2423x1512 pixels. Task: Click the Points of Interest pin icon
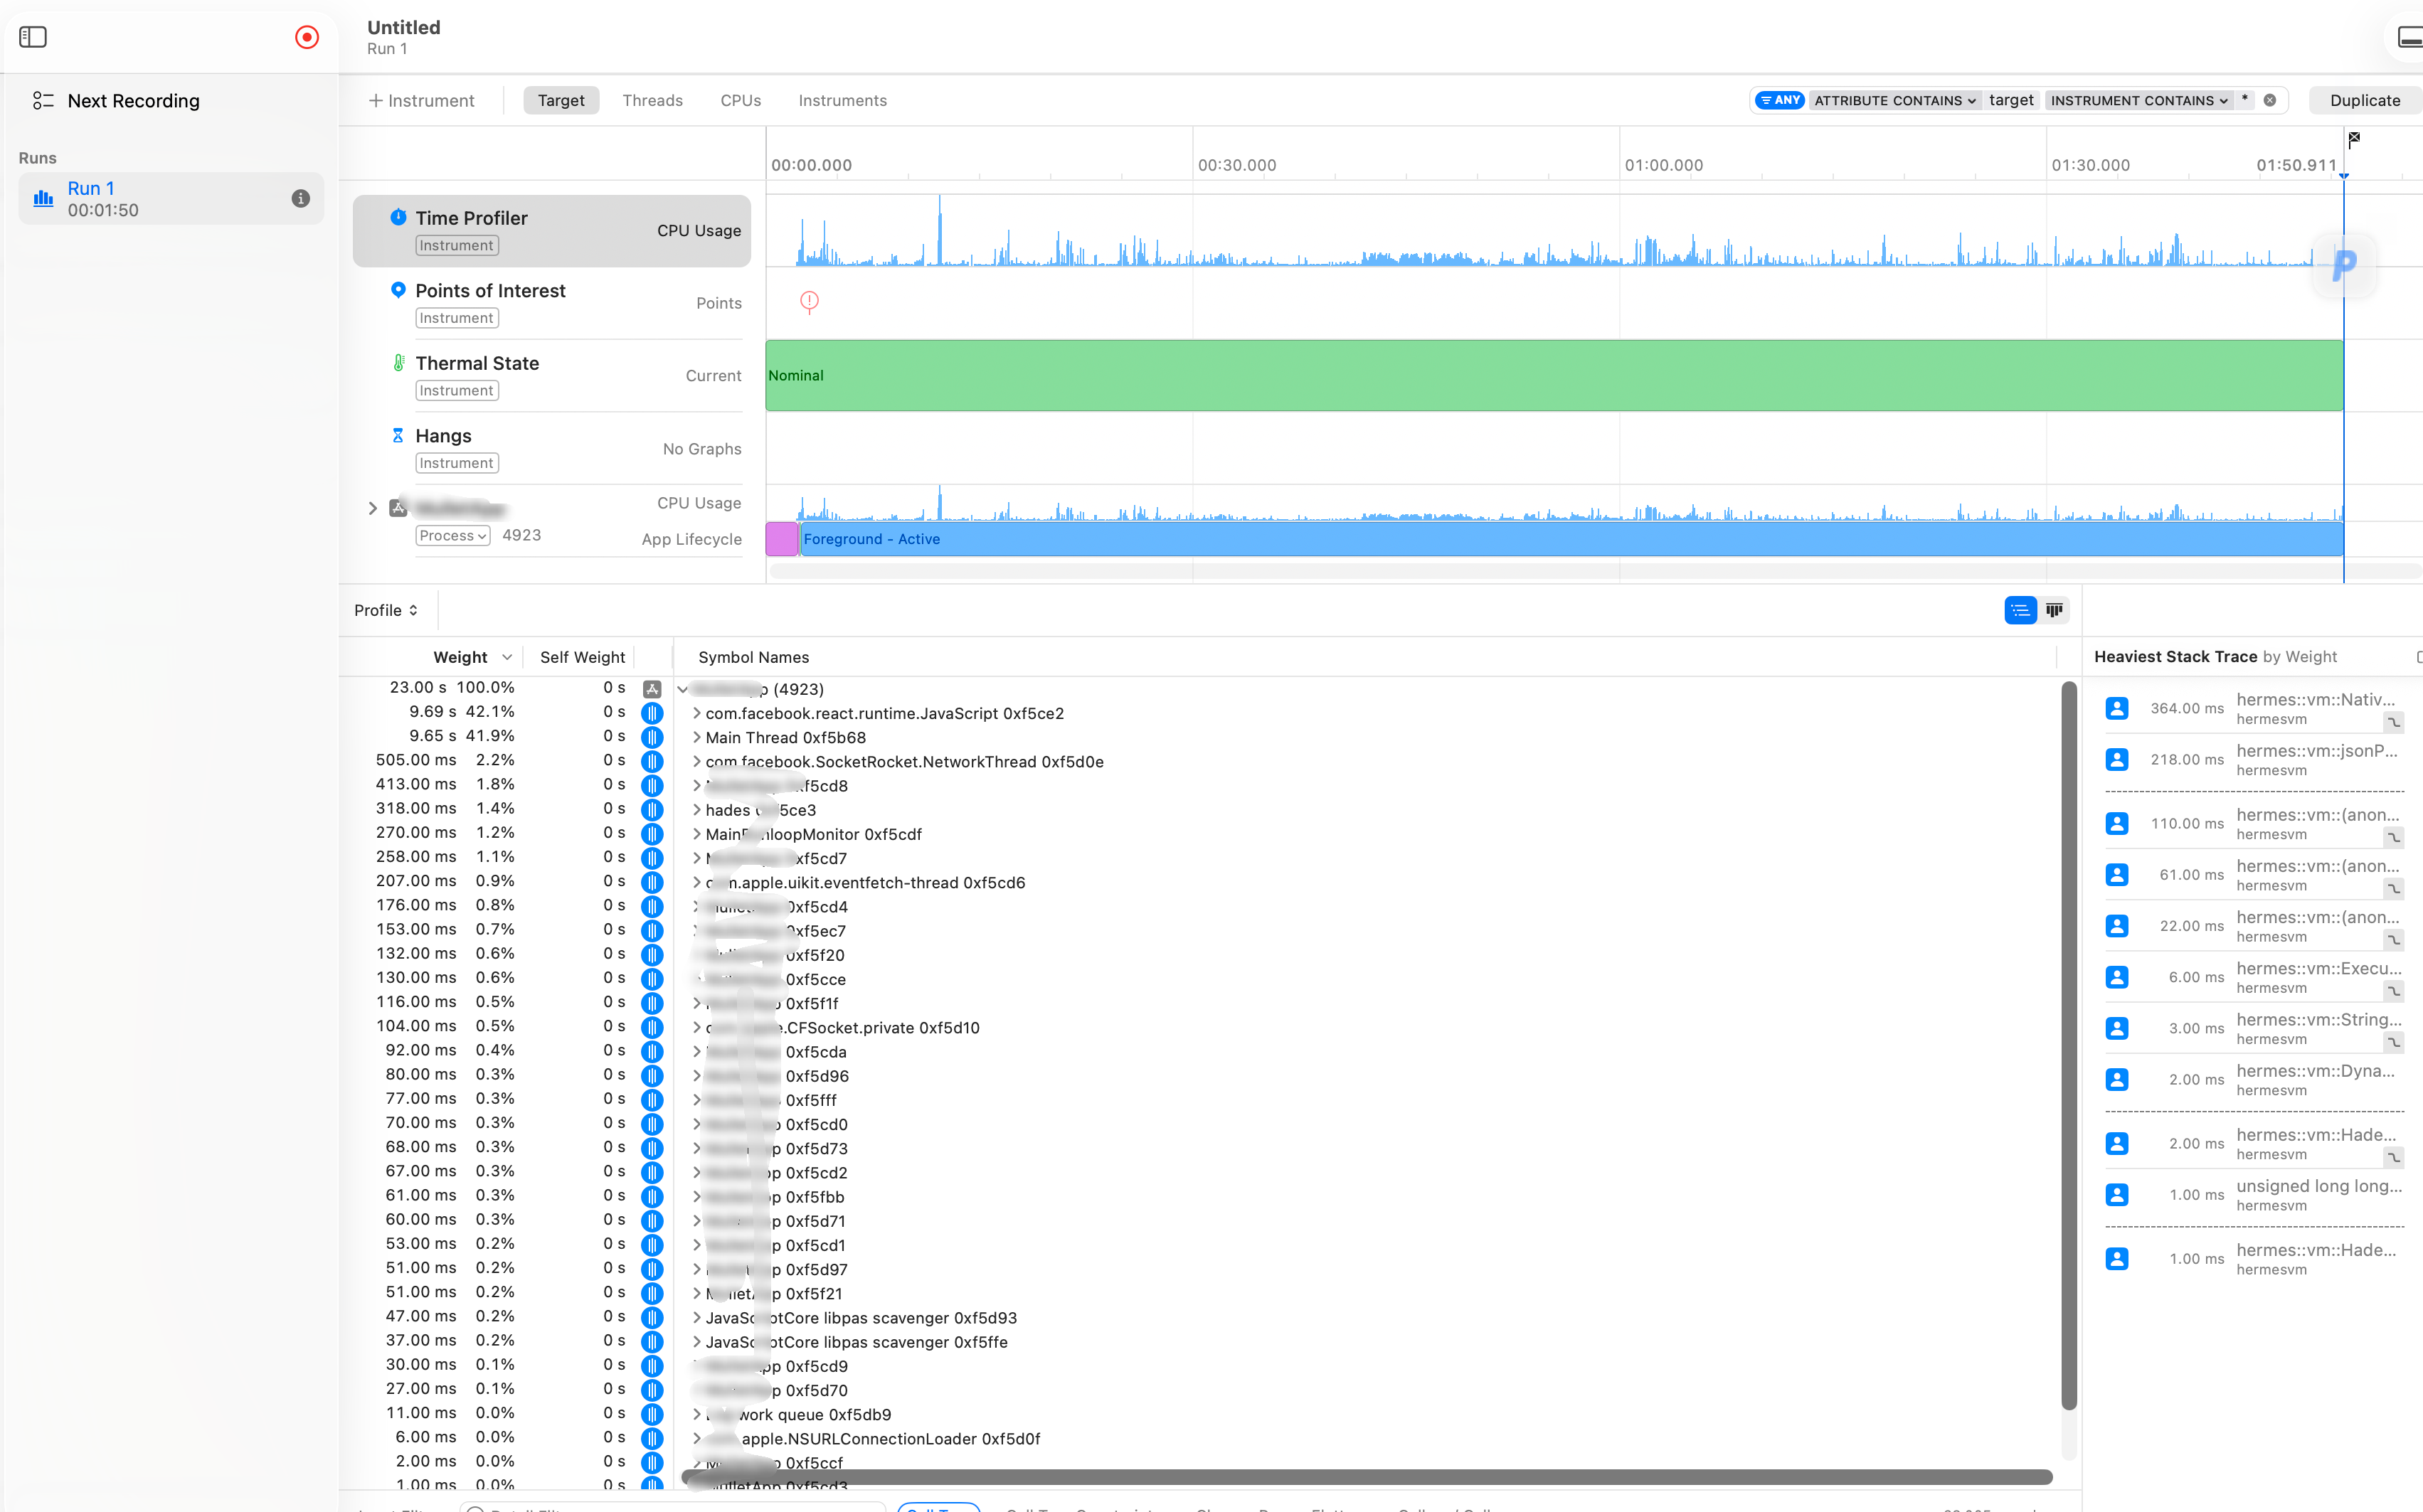click(x=398, y=290)
